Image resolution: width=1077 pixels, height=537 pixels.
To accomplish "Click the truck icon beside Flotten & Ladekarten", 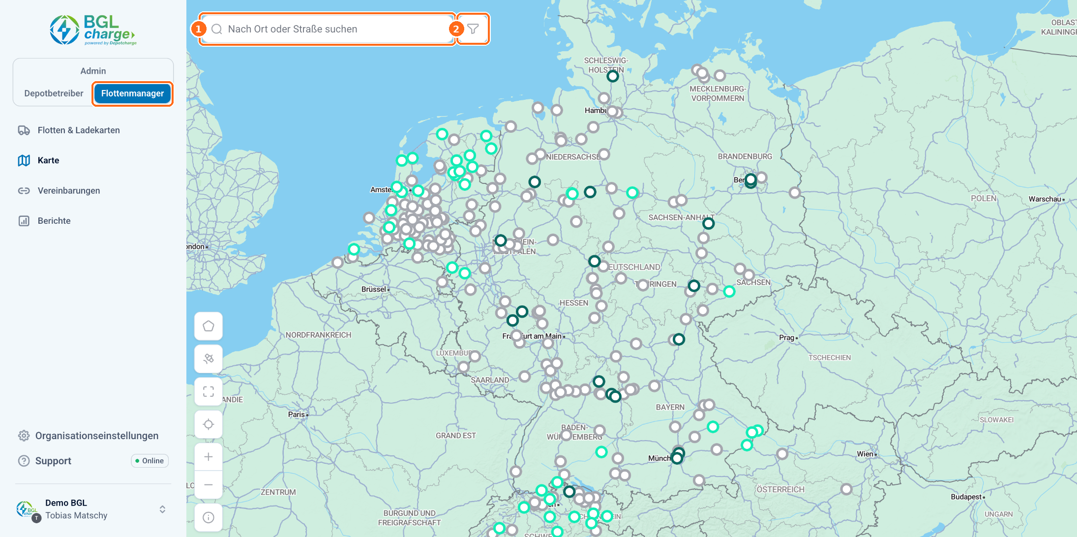I will pyautogui.click(x=24, y=130).
